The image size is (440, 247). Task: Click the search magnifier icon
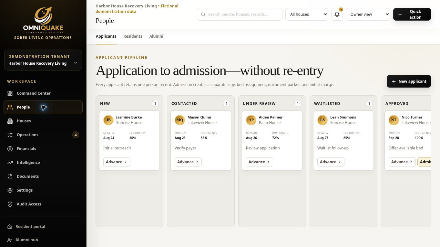point(203,14)
